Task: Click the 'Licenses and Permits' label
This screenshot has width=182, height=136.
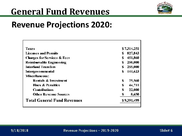Action: [42, 53]
